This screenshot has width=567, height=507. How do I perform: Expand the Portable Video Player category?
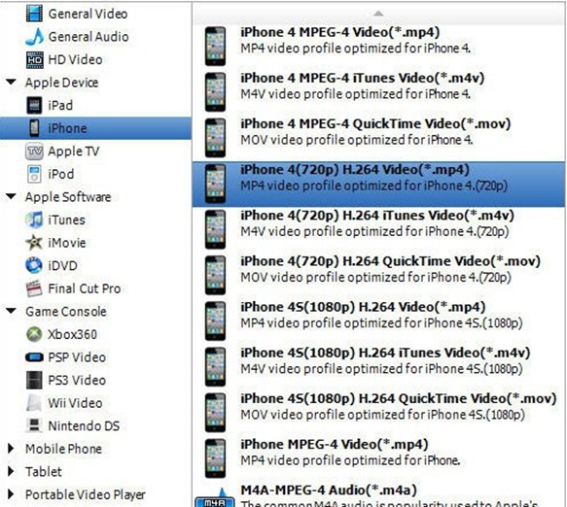[11, 494]
